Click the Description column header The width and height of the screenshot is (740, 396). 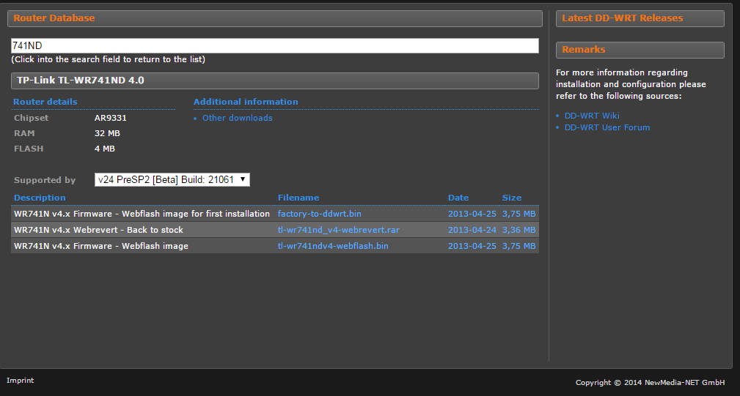coord(40,198)
